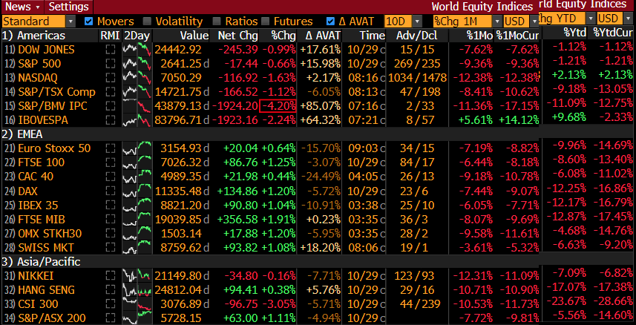The image size is (636, 325).
Task: Click NASDAQ Adv/Dcl 1034 / 1478
Action: [417, 78]
